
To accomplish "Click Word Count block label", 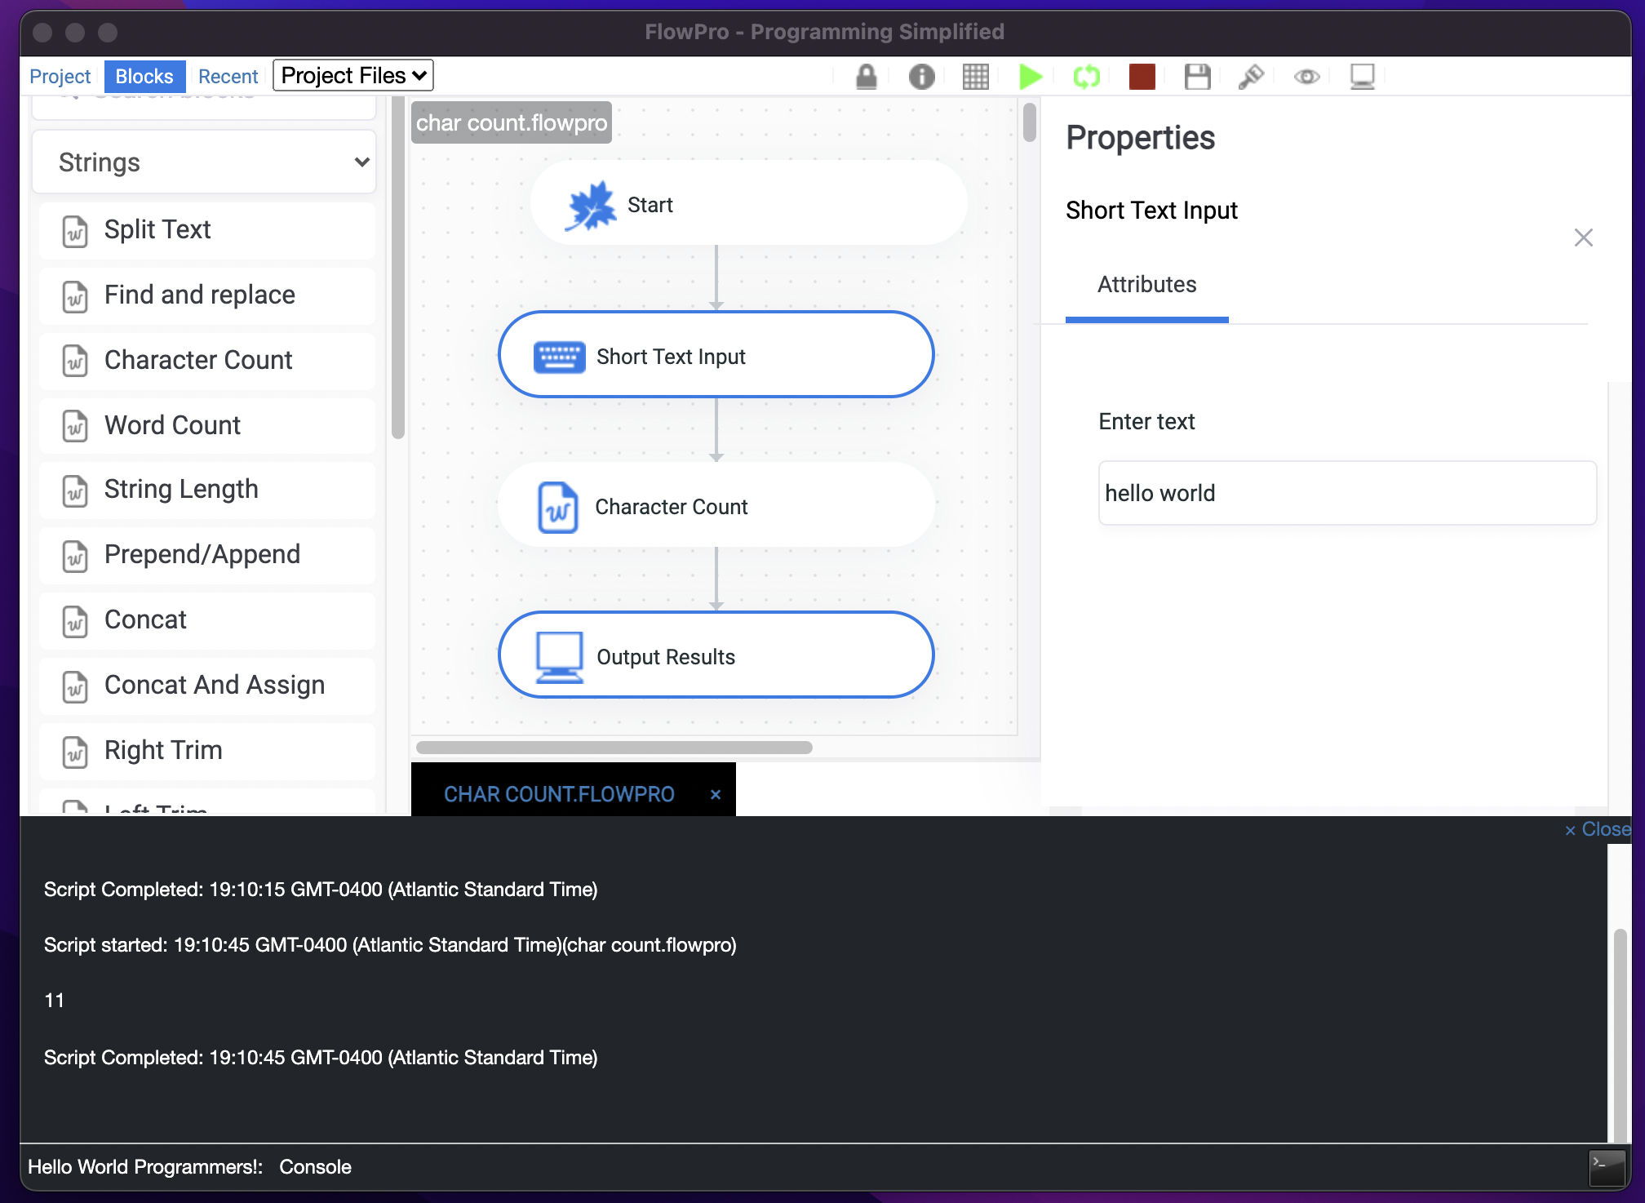I will point(172,425).
